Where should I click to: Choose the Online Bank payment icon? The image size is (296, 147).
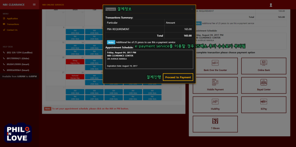264,63
